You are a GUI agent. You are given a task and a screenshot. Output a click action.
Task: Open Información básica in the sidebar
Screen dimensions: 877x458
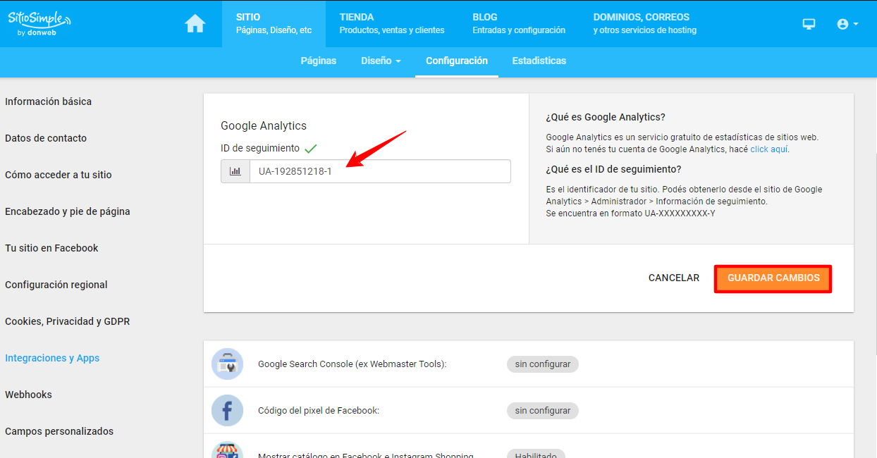pyautogui.click(x=49, y=101)
